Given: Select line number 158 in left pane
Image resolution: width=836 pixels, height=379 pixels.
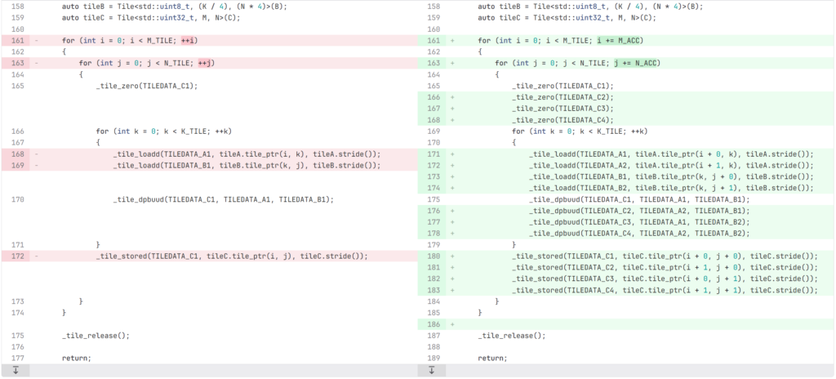Looking at the screenshot, I should [16, 7].
